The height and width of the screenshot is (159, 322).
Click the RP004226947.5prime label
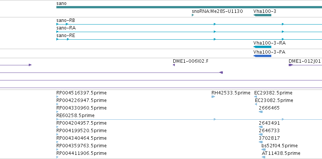click(x=81, y=100)
